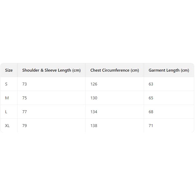Viewport: 195px width, 195px height.
Task: Click chest circumference value 126
Action: click(x=94, y=84)
